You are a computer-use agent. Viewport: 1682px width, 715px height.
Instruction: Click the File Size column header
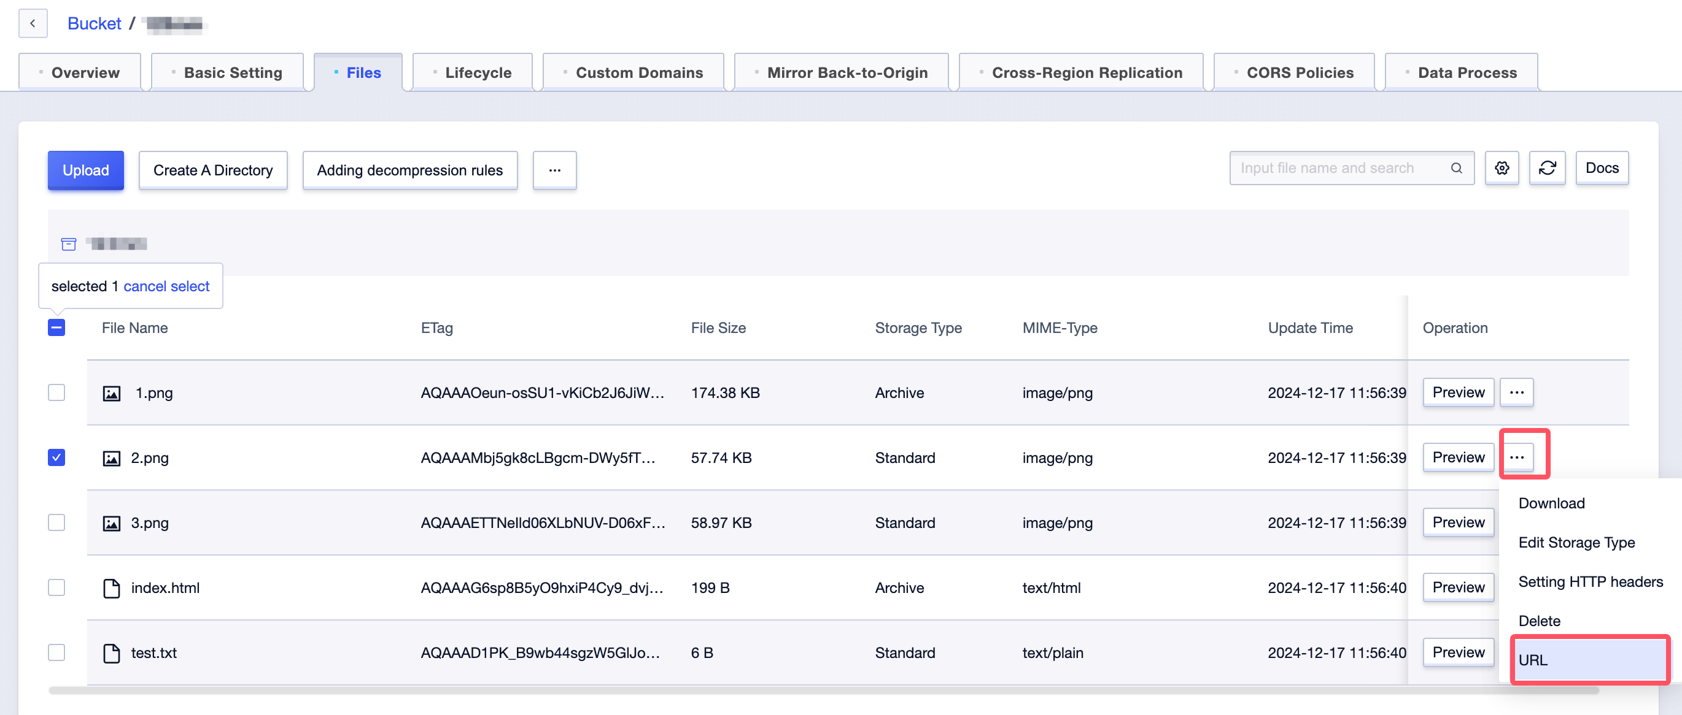[x=718, y=328]
